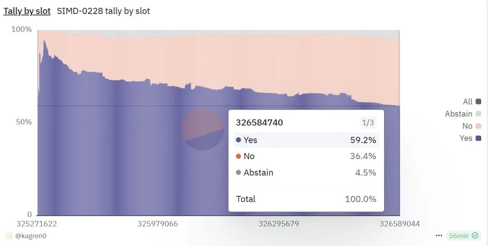Click the x-axis label 326295679

point(279,224)
